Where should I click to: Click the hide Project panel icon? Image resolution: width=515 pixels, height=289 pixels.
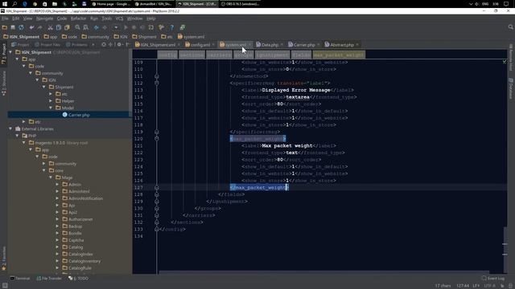(127, 45)
